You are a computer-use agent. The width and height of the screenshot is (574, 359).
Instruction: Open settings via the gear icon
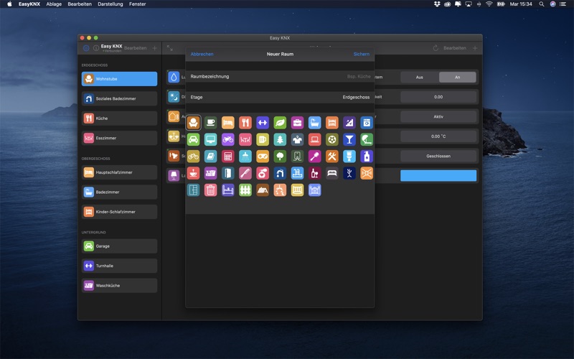point(86,48)
